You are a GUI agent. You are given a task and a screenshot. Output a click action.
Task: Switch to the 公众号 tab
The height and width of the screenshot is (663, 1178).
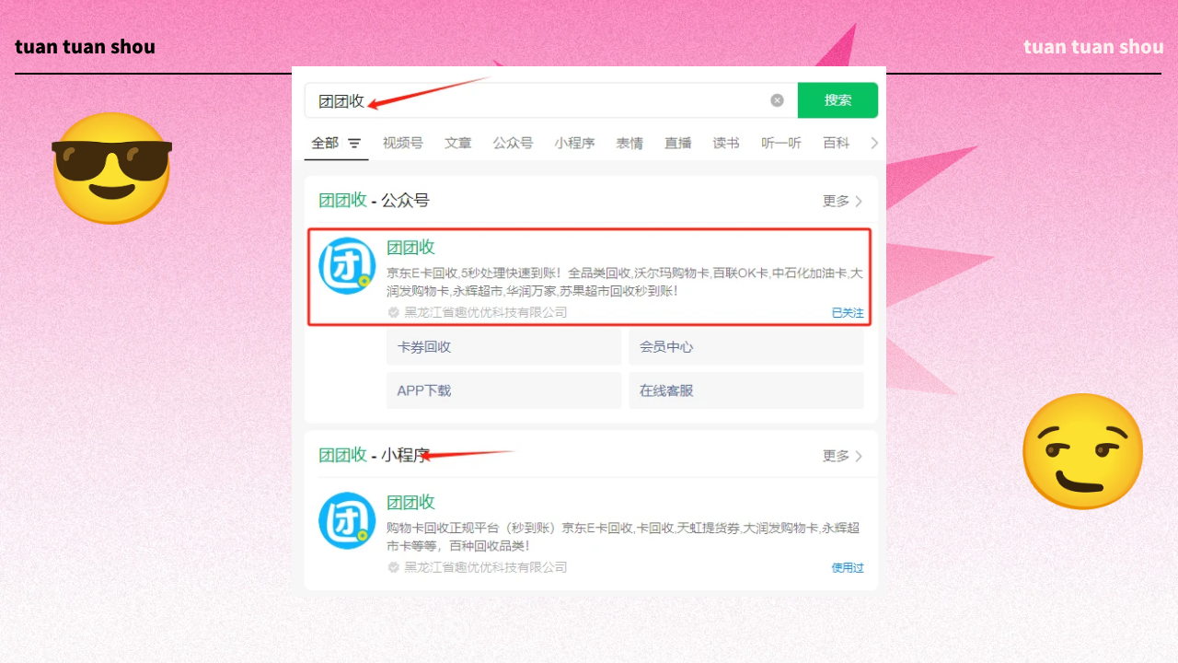tap(513, 143)
